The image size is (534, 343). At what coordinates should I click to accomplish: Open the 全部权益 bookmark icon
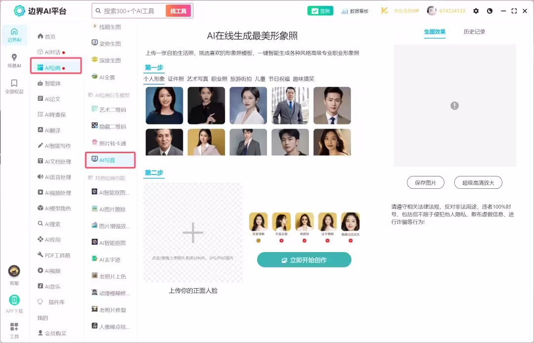[14, 86]
